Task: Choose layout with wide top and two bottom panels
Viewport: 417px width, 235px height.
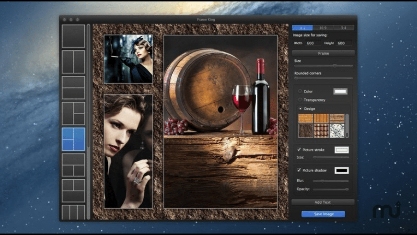Action: (x=73, y=165)
